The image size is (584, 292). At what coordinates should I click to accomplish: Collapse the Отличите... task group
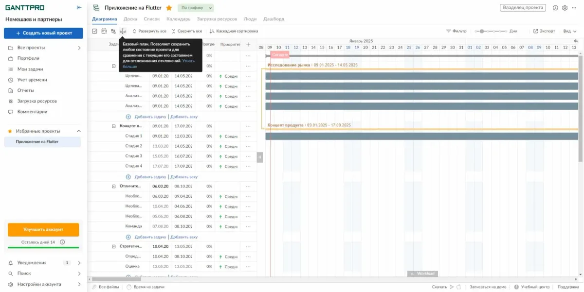[113, 186]
